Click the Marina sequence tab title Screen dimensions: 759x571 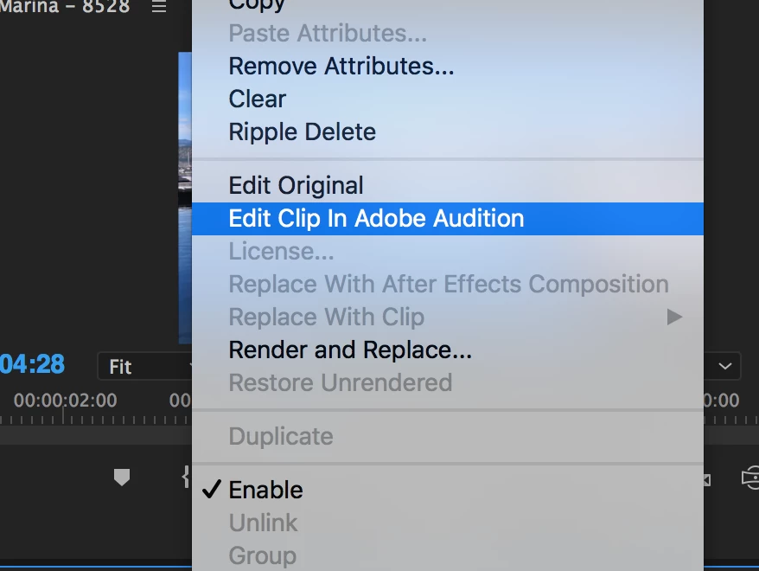[65, 6]
